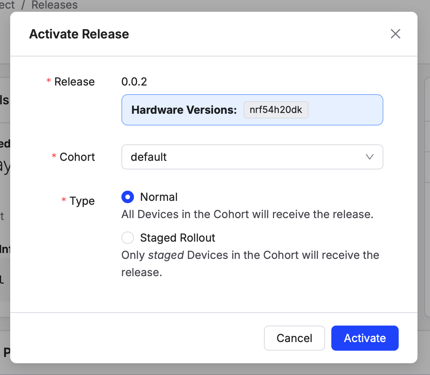This screenshot has width=430, height=375.
Task: Click the Hardware Versions info box
Action: pos(345,110)
